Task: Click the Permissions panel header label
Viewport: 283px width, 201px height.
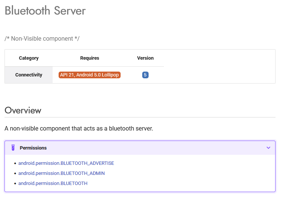Action: click(x=33, y=148)
